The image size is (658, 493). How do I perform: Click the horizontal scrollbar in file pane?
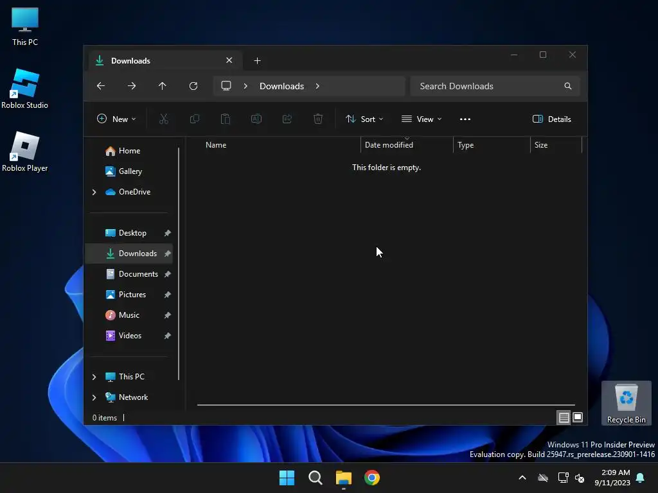[386, 405]
